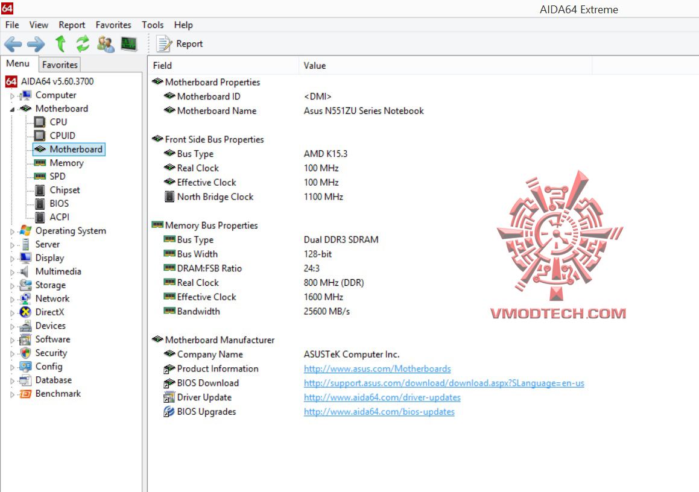Go back with the blue left arrow
The height and width of the screenshot is (492, 699).
(x=13, y=43)
